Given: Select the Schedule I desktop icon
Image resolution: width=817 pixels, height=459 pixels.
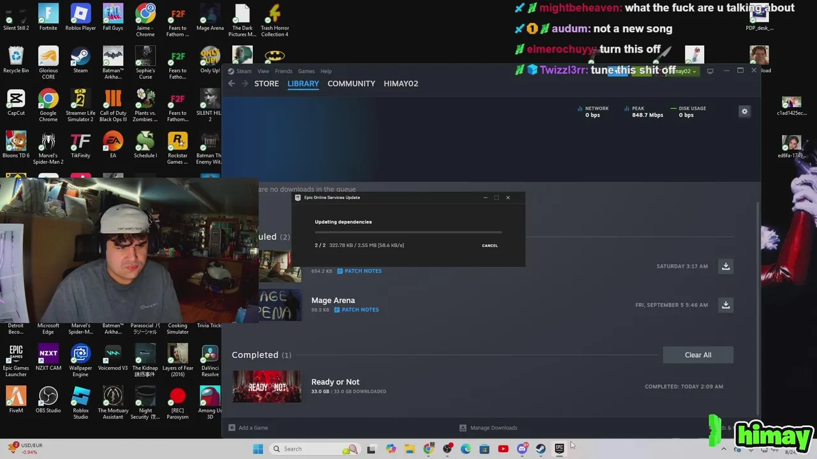Looking at the screenshot, I should coord(145,145).
